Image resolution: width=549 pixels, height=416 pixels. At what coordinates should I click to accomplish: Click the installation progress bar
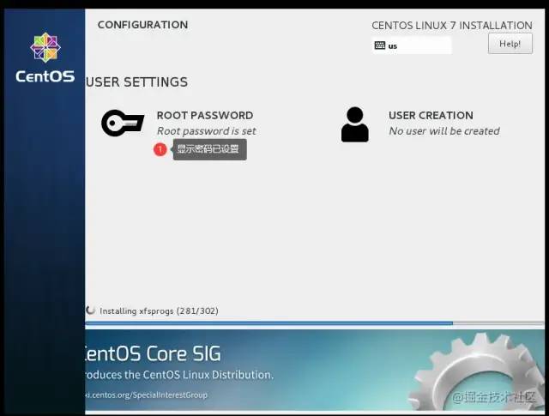coord(315,323)
